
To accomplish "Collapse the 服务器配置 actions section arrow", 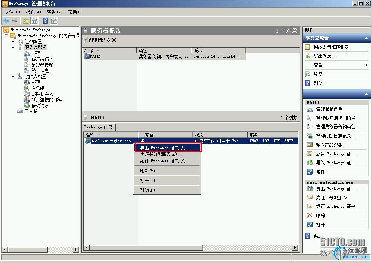I will coord(366,38).
